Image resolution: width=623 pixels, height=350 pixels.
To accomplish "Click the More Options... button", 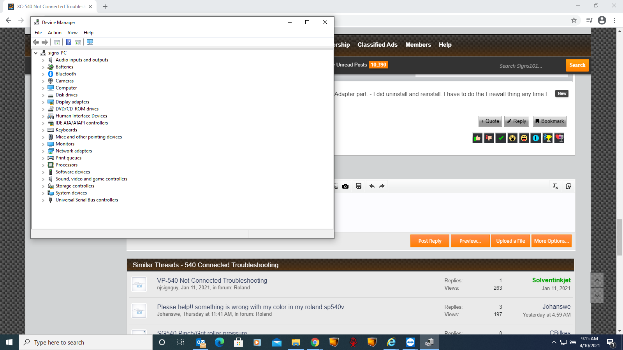I will point(551,241).
